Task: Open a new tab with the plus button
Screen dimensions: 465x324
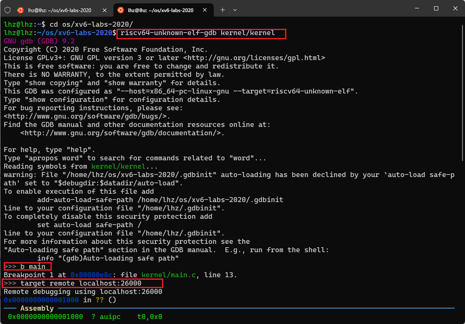Action: pyautogui.click(x=222, y=10)
